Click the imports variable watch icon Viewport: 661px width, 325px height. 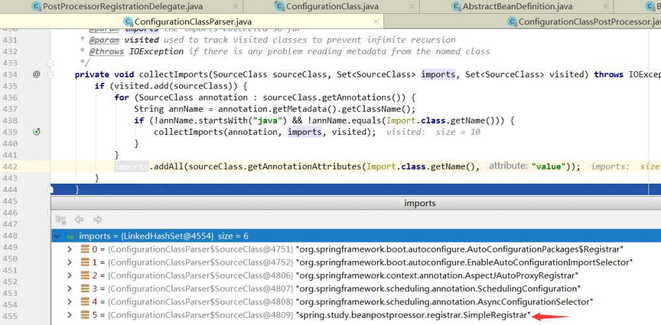(71, 236)
